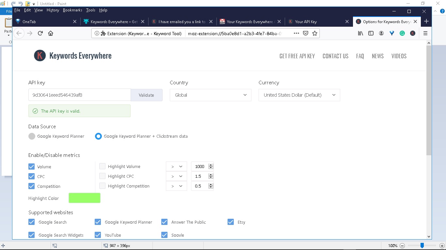Screen dimensions: 446x250
Task: Save page to Pocket icon
Action: point(306,33)
